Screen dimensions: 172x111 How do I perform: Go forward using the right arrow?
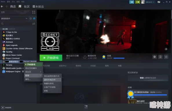(6, 7)
